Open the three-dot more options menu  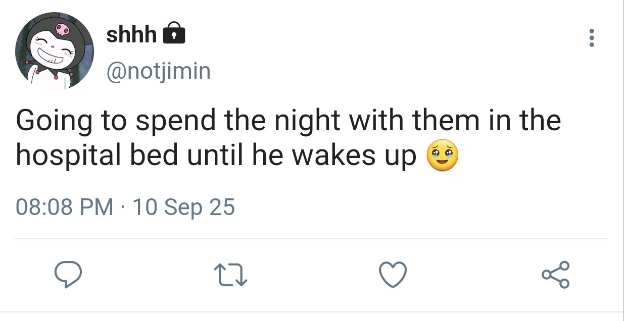click(x=591, y=38)
